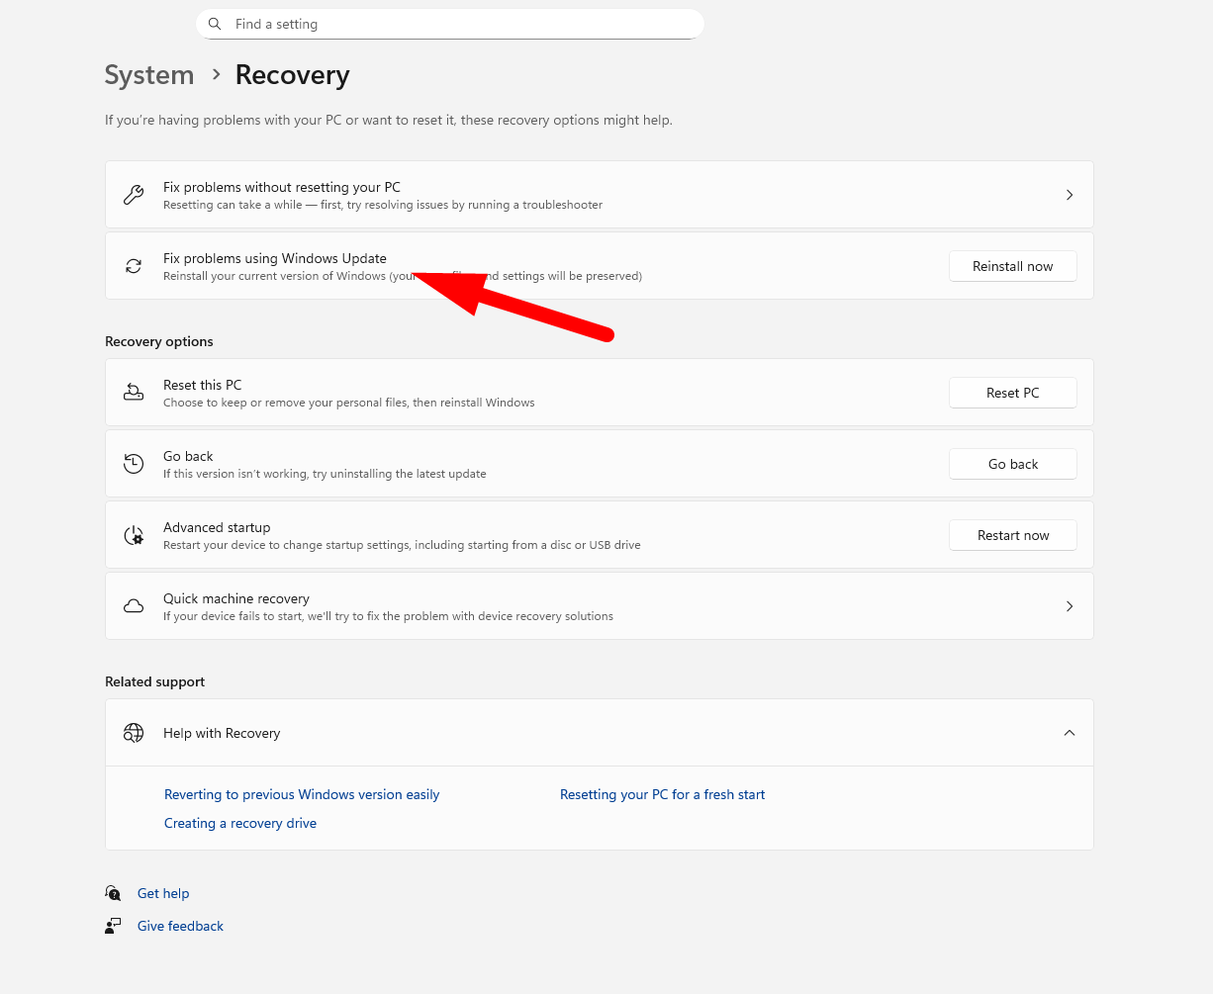
Task: Click the Give feedback icon
Action: tap(114, 926)
